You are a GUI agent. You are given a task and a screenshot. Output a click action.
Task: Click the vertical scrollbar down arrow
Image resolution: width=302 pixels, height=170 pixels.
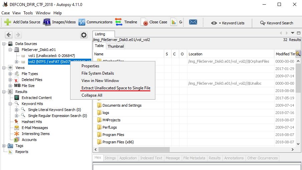[298, 144]
